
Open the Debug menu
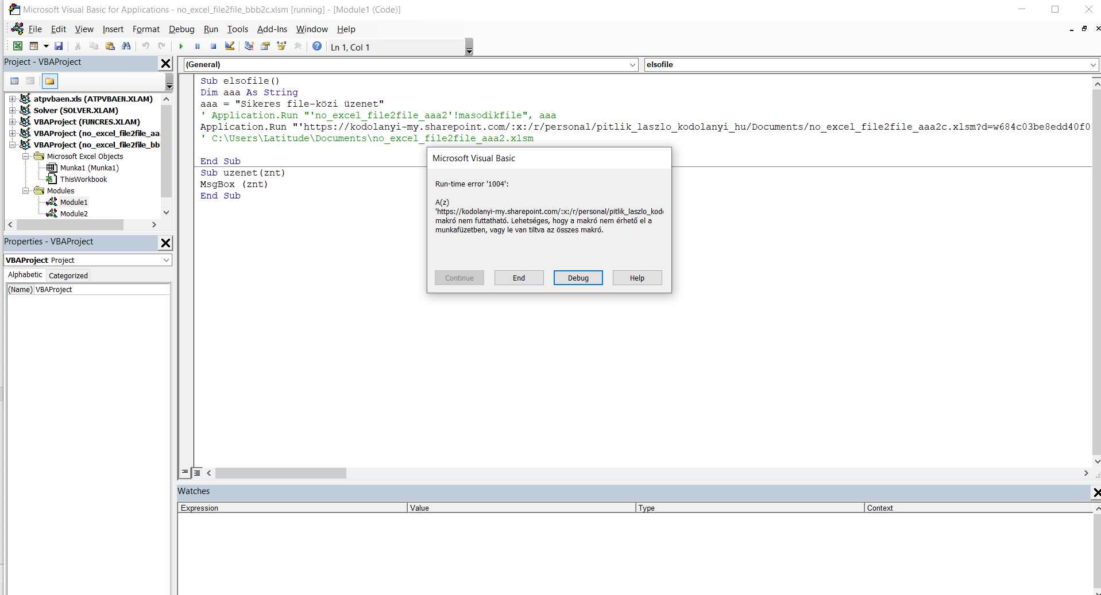[181, 29]
